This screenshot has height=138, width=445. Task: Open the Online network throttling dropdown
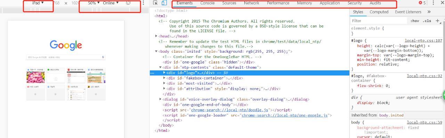point(111,3)
